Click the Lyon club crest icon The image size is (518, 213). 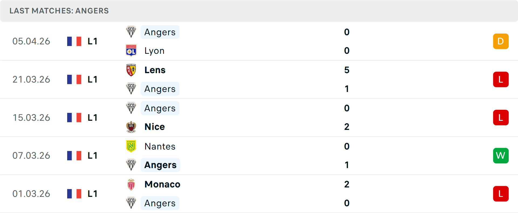pos(131,51)
